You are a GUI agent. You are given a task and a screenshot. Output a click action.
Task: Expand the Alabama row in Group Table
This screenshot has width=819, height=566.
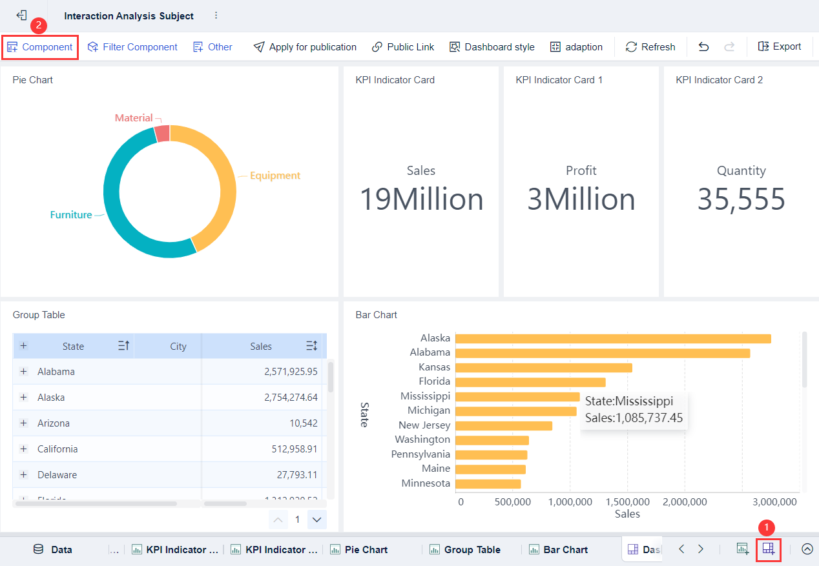[24, 372]
